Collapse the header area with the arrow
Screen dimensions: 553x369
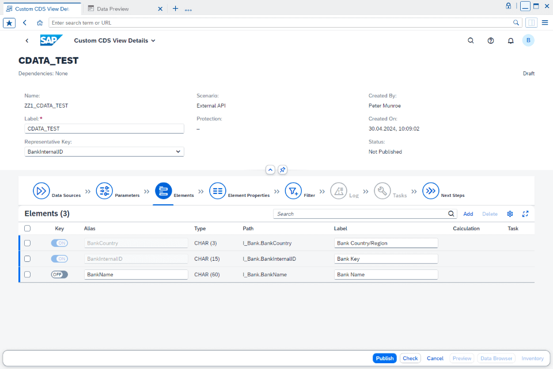(x=270, y=170)
